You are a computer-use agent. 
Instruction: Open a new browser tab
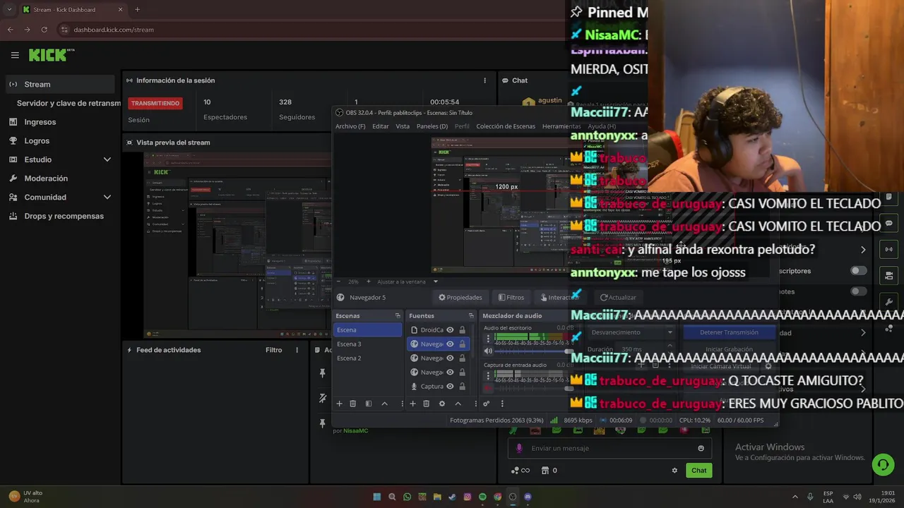point(137,9)
